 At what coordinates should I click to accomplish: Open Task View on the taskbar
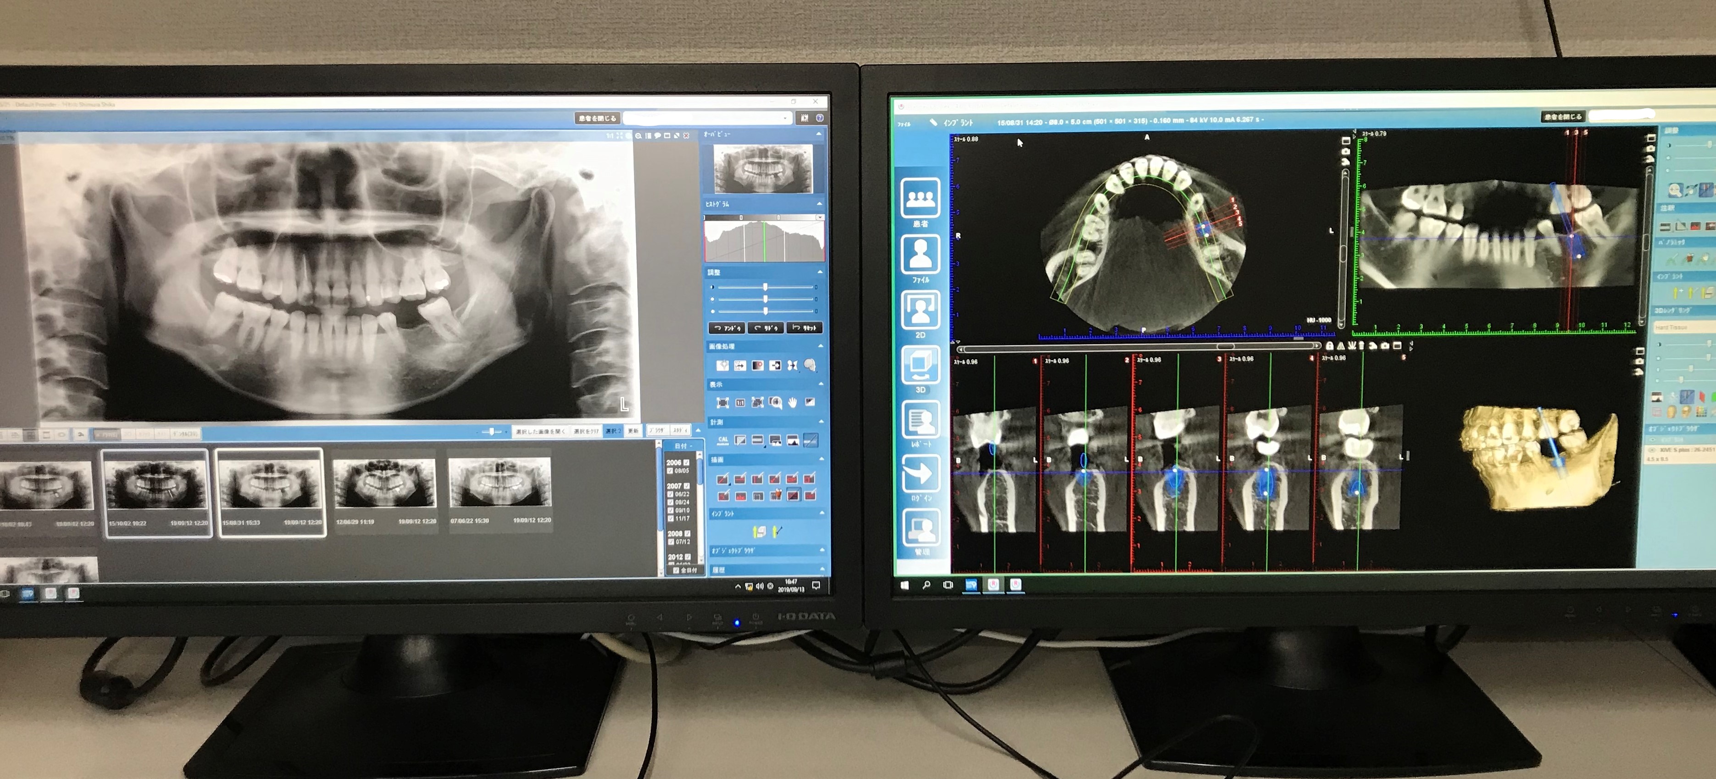(948, 585)
